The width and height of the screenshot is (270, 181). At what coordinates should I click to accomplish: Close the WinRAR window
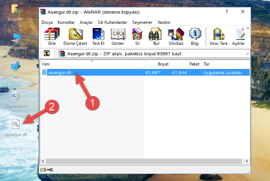[x=243, y=12]
